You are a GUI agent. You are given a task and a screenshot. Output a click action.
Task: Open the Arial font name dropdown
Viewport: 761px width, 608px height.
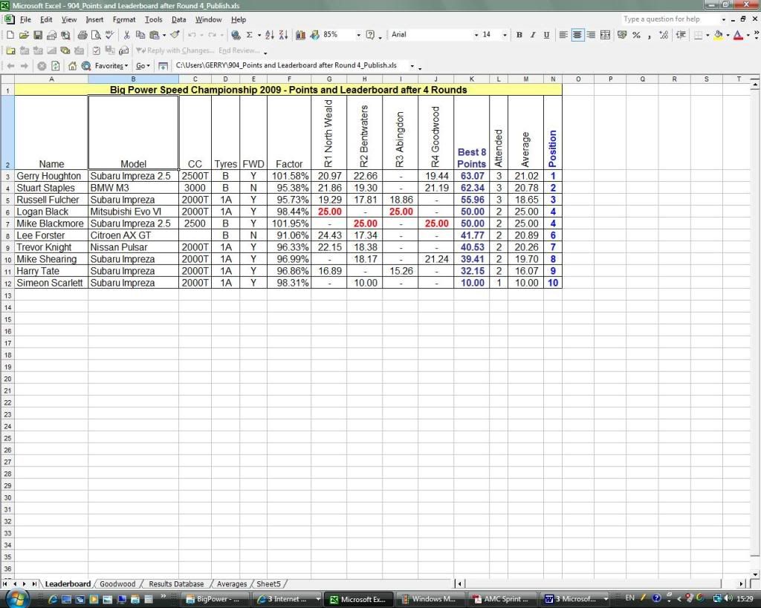(x=476, y=35)
